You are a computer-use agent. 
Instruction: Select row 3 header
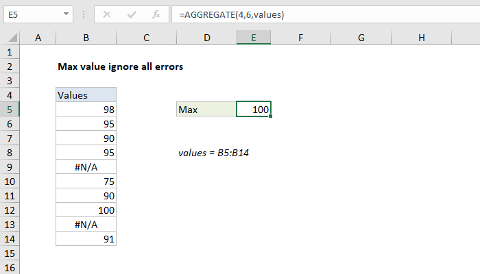tap(10, 81)
